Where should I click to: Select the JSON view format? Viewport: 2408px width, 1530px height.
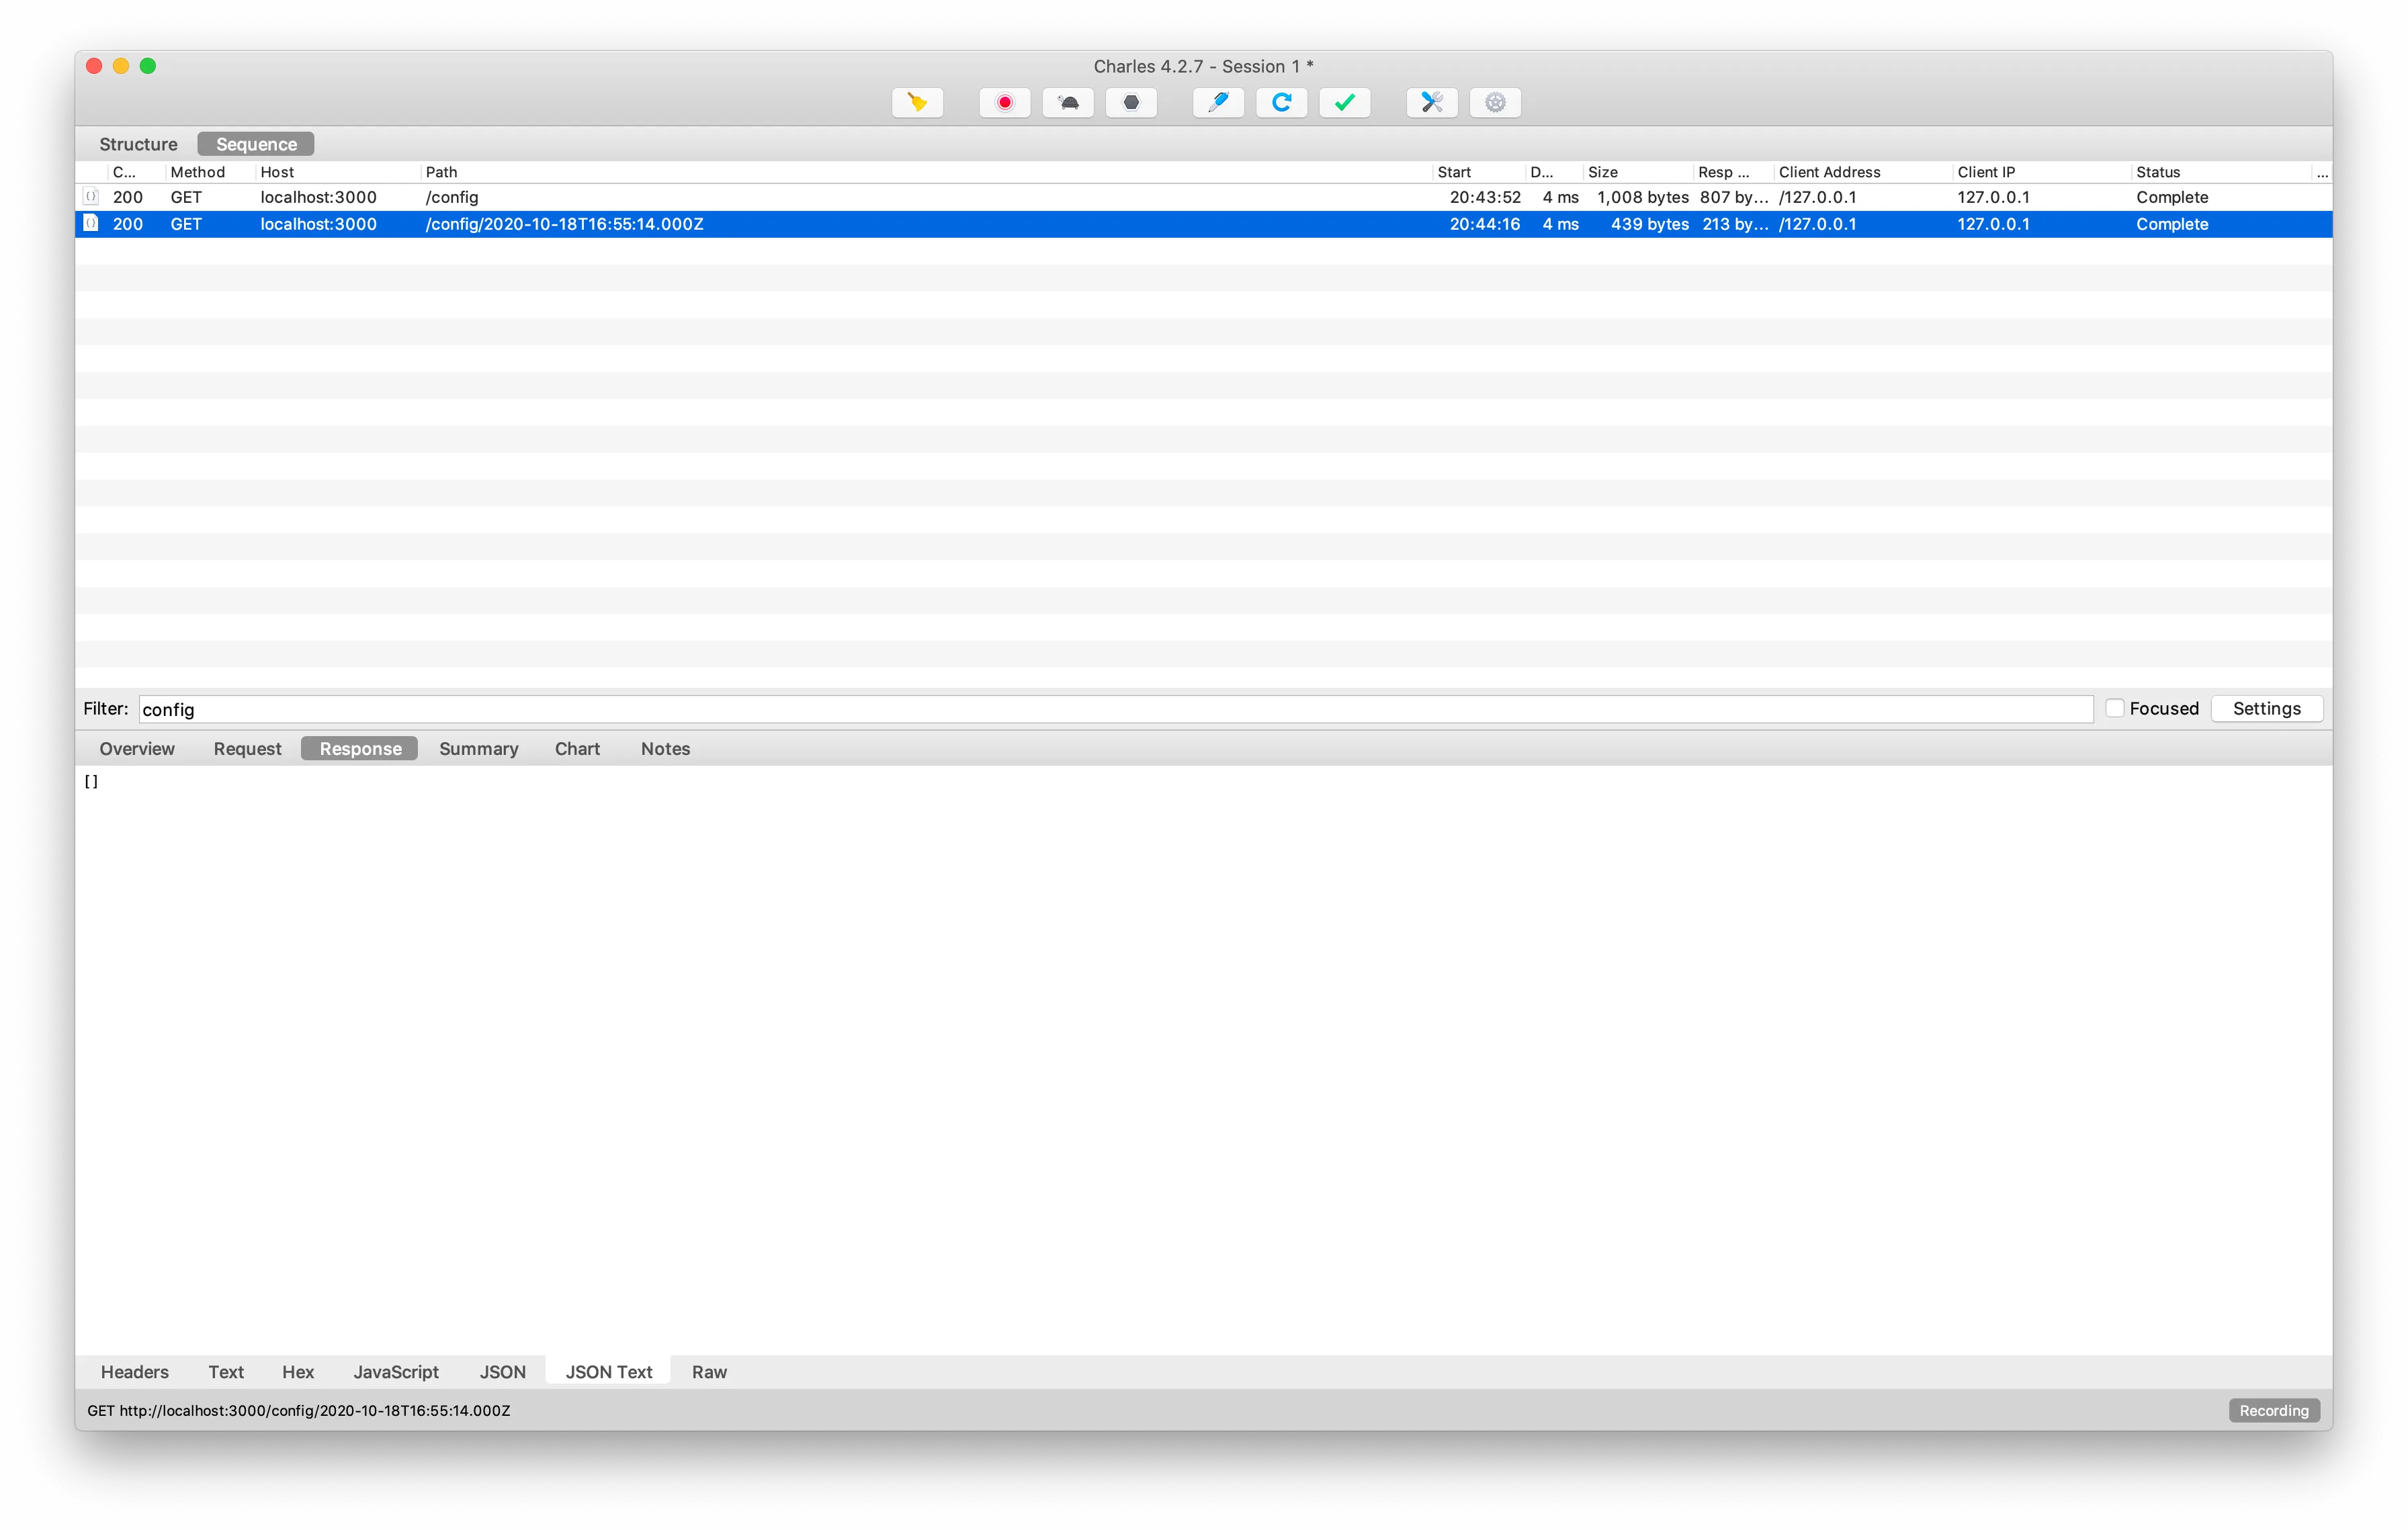click(502, 1370)
